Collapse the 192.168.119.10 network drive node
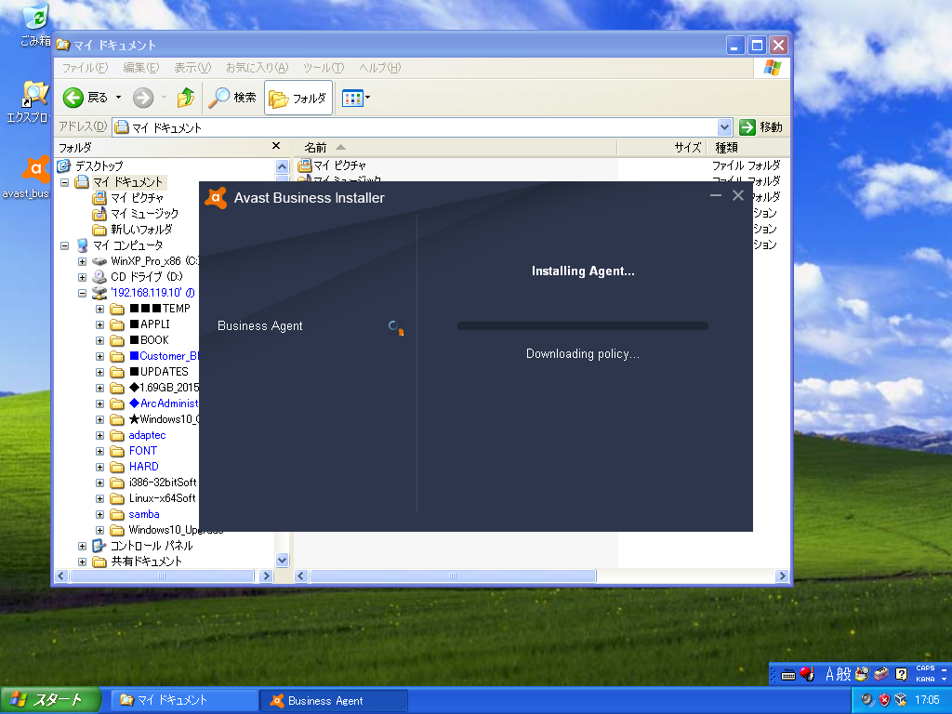The height and width of the screenshot is (714, 952). tap(82, 293)
